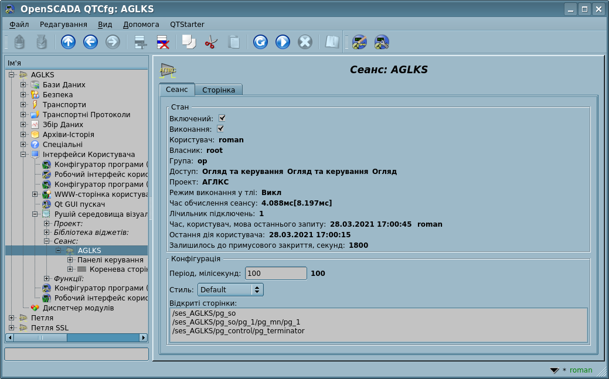Start cyclic refresh with Play icon
The height and width of the screenshot is (379, 609).
283,42
